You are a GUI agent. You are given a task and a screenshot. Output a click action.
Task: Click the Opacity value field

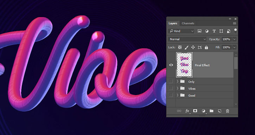click(x=227, y=39)
